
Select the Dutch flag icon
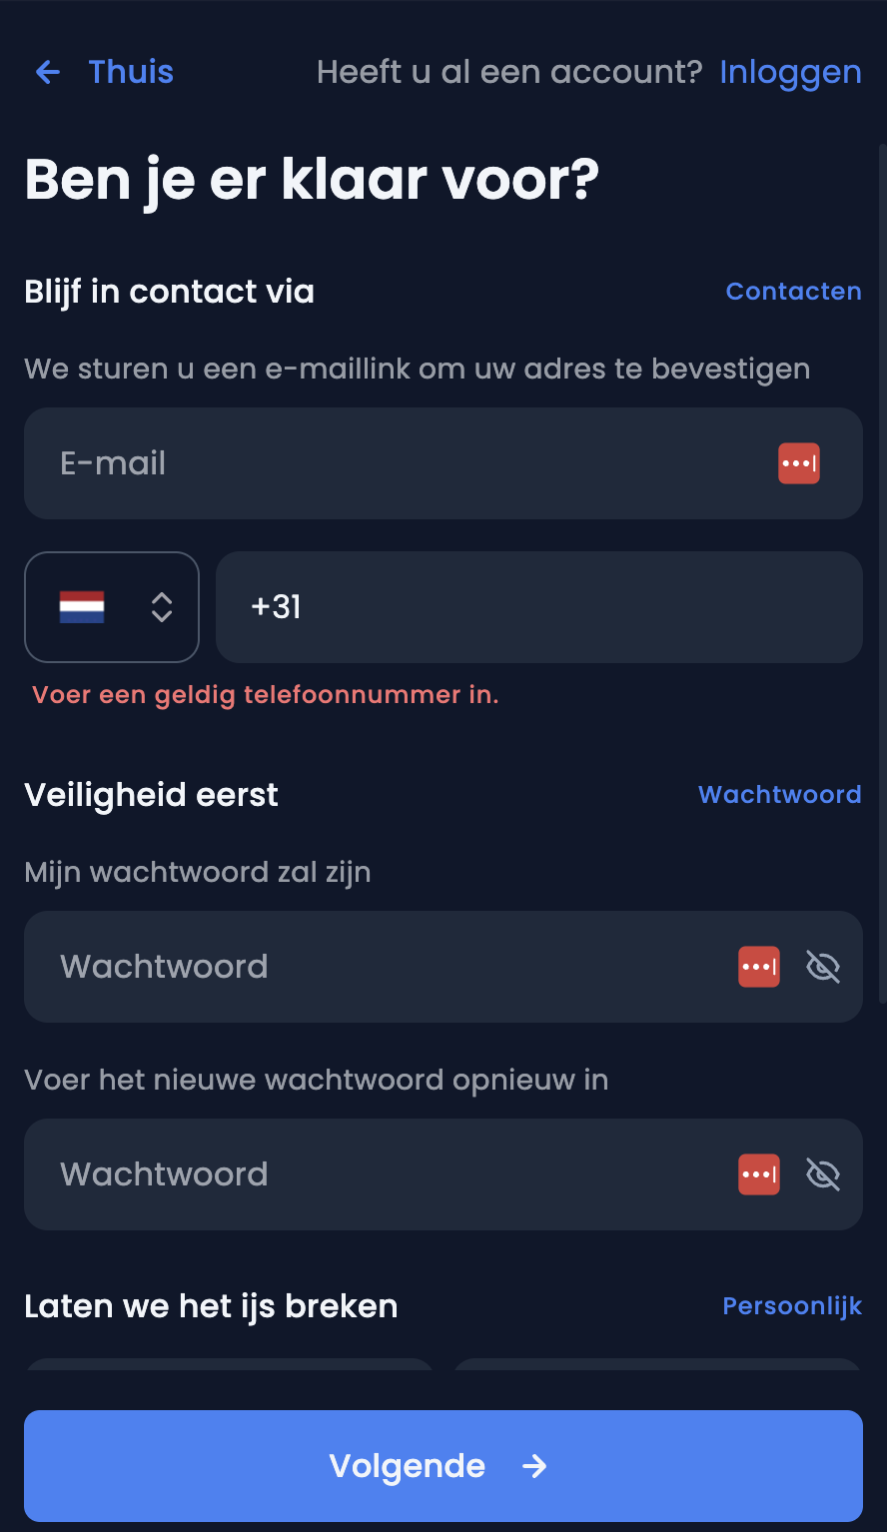pyautogui.click(x=84, y=606)
